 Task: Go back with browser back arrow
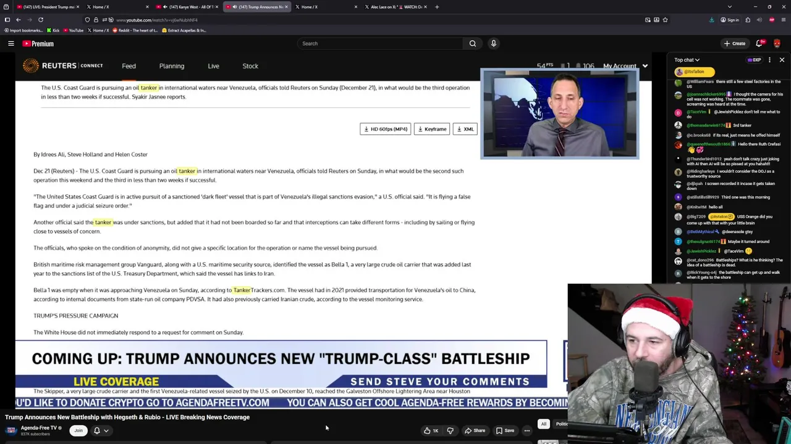[19, 20]
